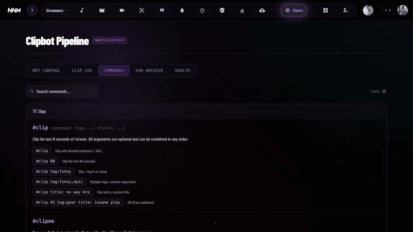Open the four-tile layout icon after the scissors
The height and width of the screenshot is (232, 413).
(x=162, y=10)
